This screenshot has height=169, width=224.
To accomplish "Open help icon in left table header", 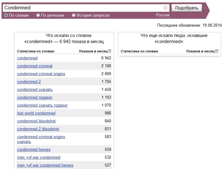I will coord(110,51).
